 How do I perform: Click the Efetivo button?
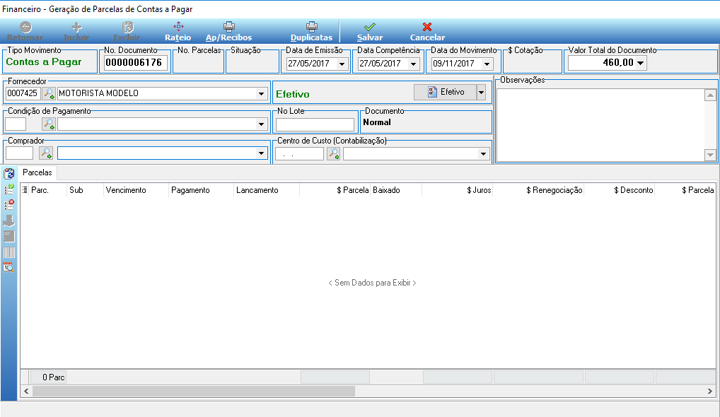point(445,92)
